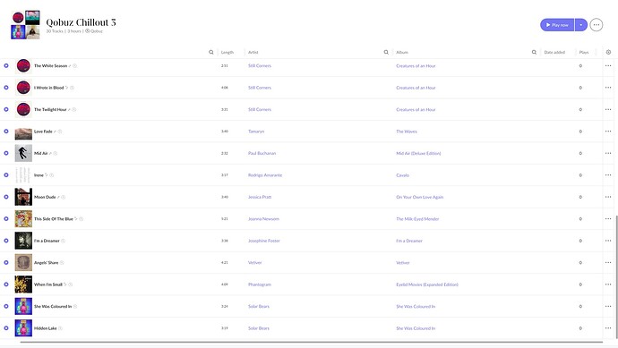Viewport: 618px width, 348px height.
Task: Open The Milk-Eyed Mender album link
Action: (417, 219)
